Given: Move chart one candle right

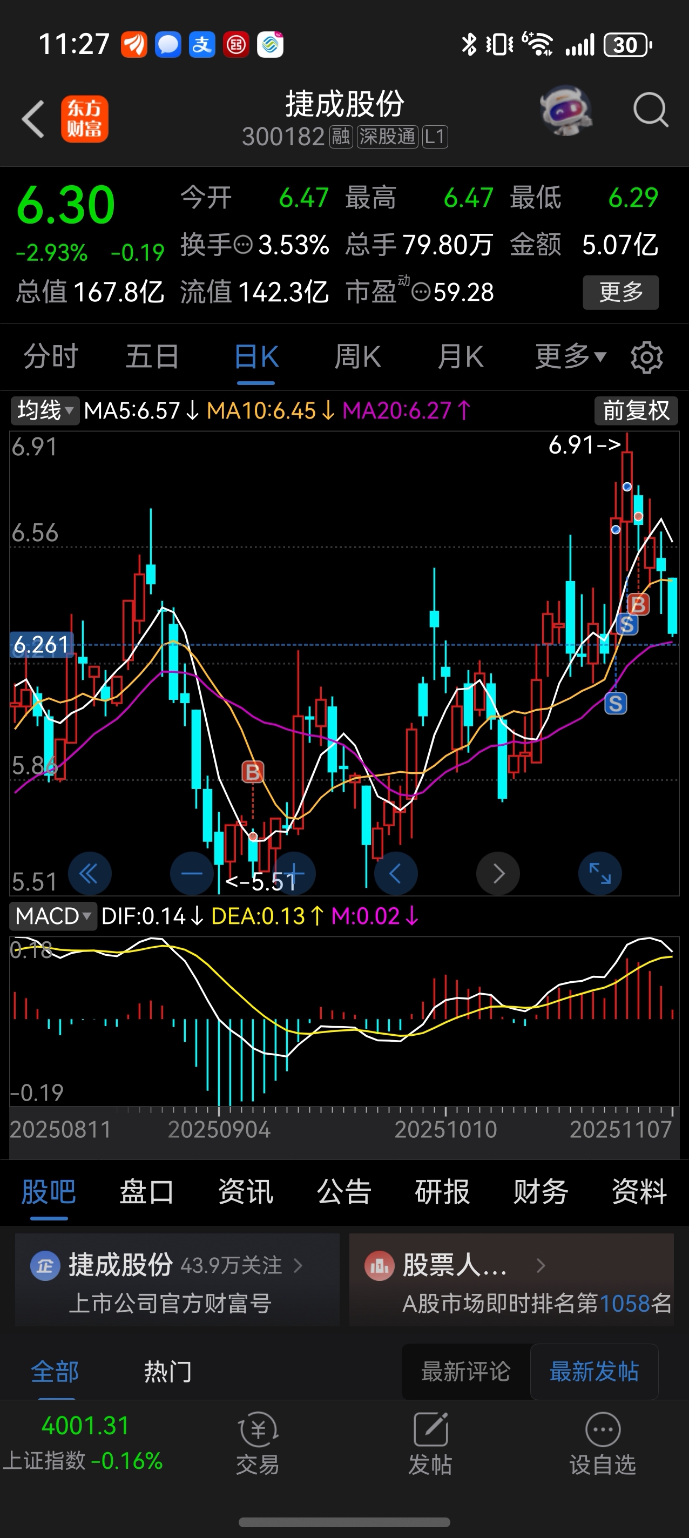Looking at the screenshot, I should click(498, 874).
